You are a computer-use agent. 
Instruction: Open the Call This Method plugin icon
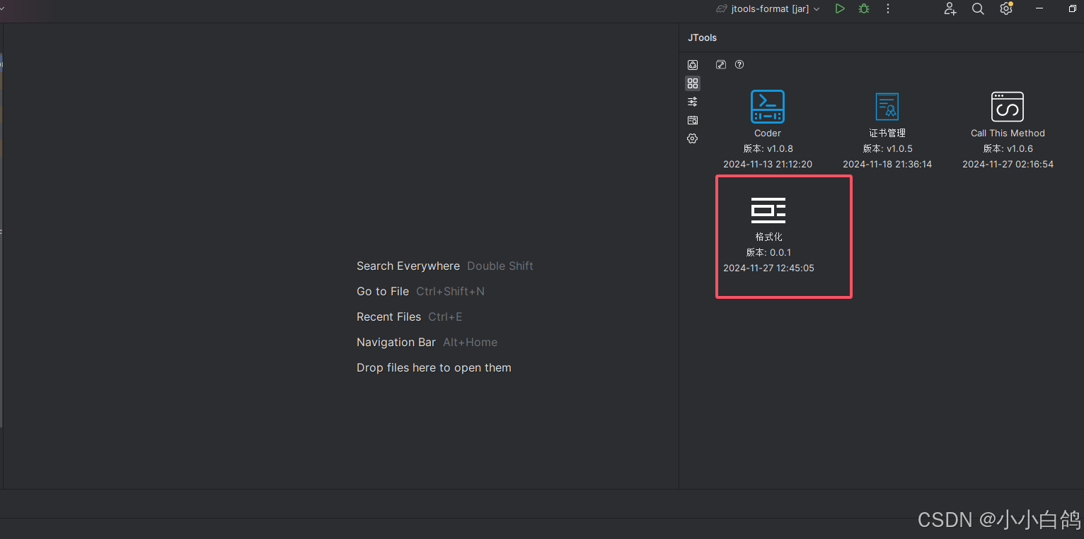1008,107
